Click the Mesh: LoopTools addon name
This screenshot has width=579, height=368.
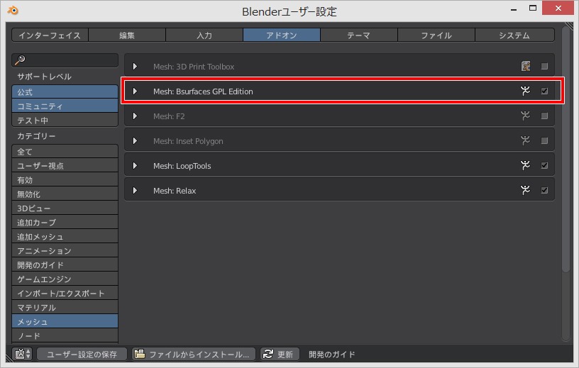(x=182, y=166)
